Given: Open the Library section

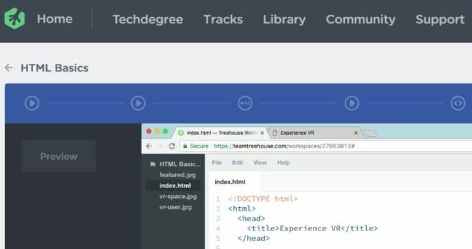Looking at the screenshot, I should 284,20.
